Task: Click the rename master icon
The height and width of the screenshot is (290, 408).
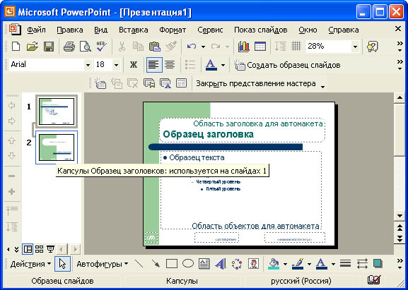Action: (165, 83)
